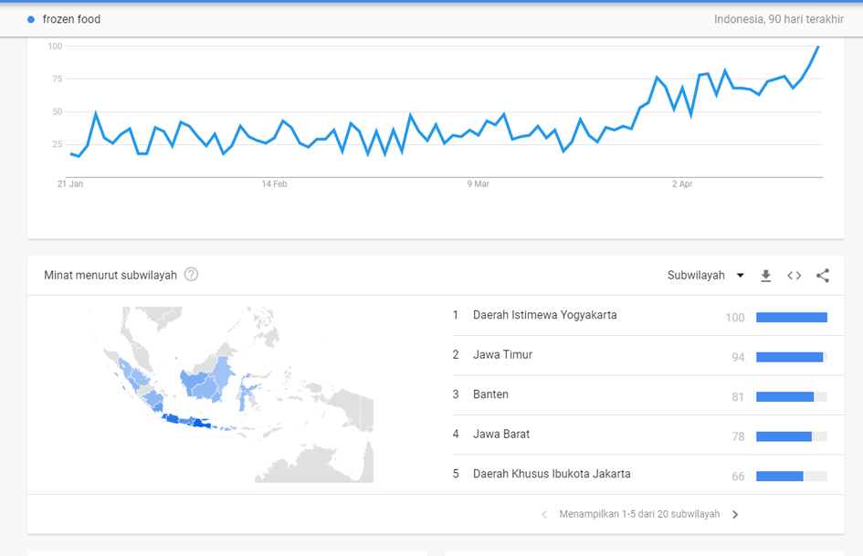Screen dimensions: 863x556
Task: Select Daerah Istimewa Yogyakarta row
Action: click(x=544, y=315)
